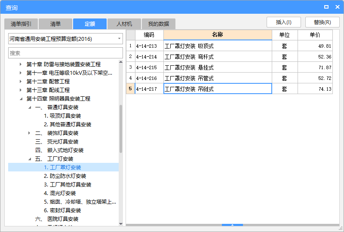Select code cell 4-14-214
The image size is (344, 232).
[x=149, y=57]
